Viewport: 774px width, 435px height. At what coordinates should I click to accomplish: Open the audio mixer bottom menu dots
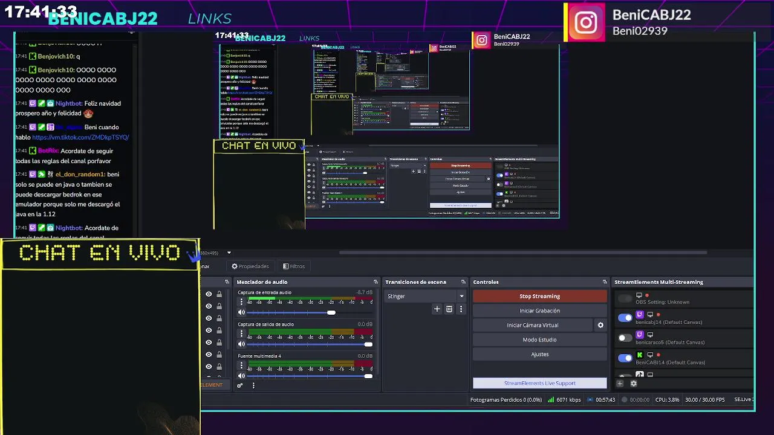253,385
